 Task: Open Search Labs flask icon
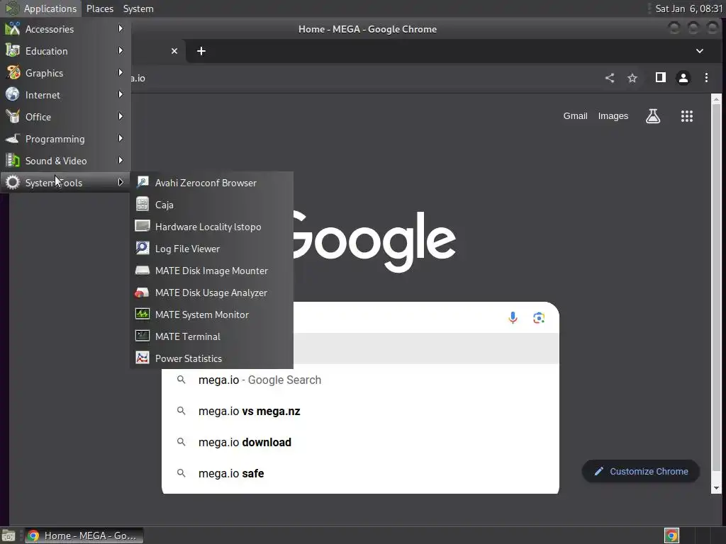(653, 116)
